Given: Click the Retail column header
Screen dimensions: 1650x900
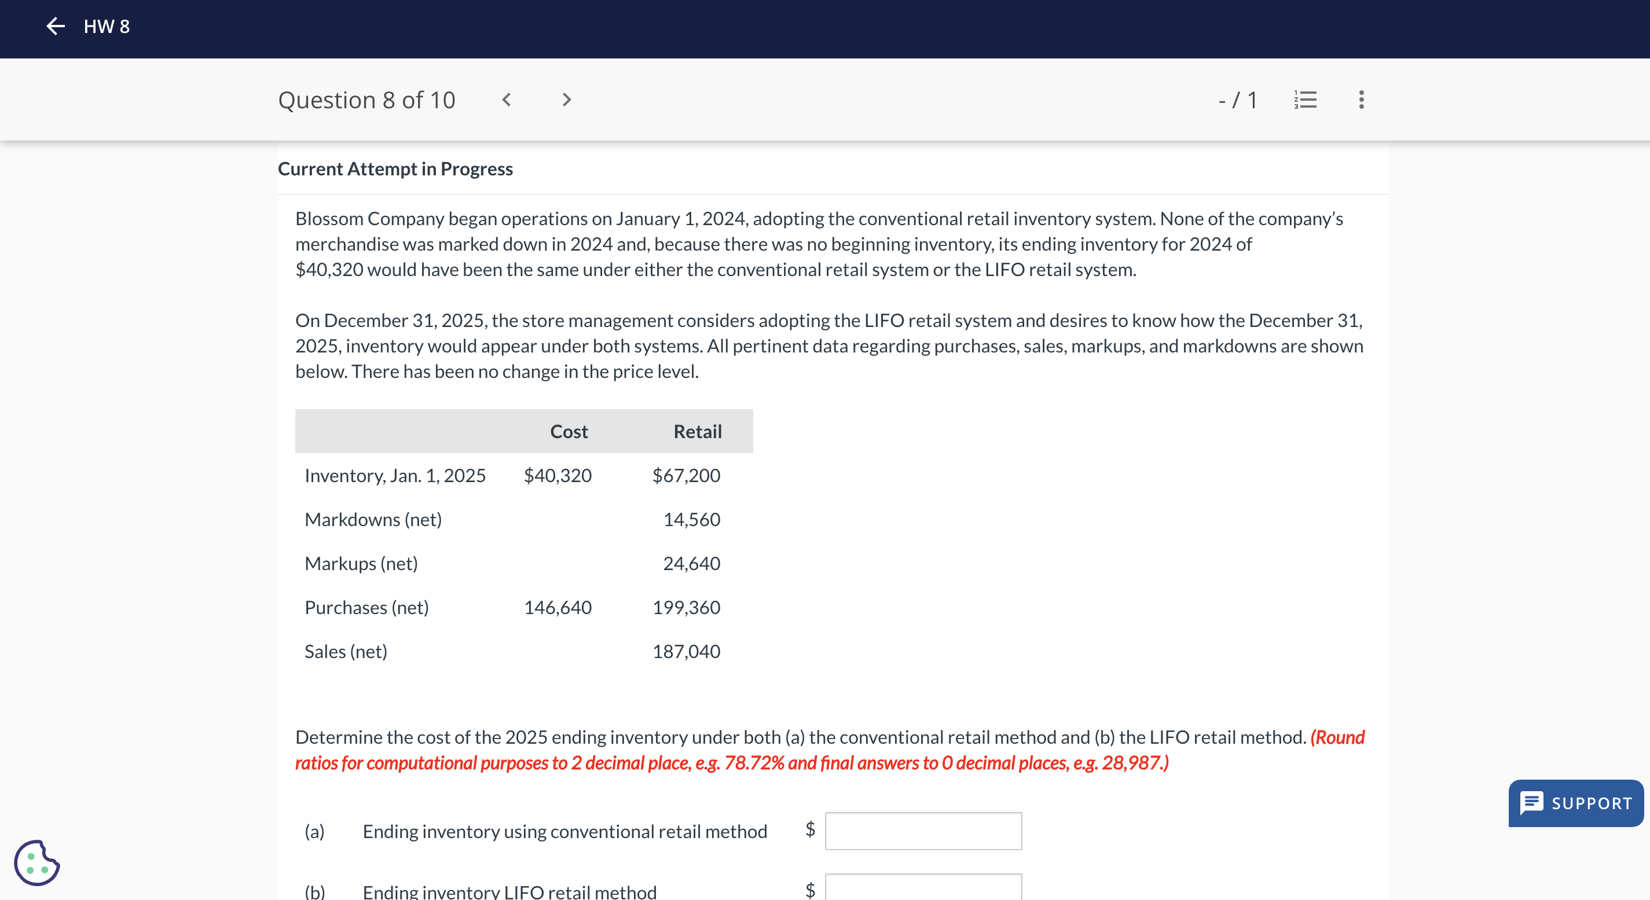Looking at the screenshot, I should click(697, 431).
